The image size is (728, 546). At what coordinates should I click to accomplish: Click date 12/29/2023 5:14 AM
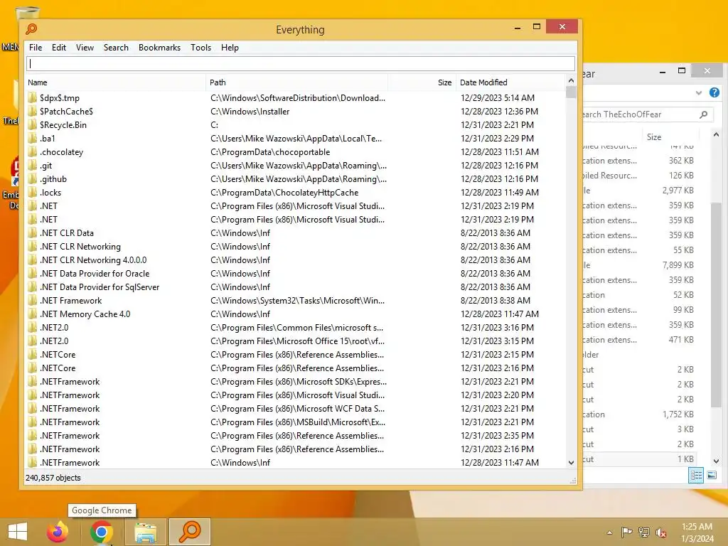click(x=497, y=98)
